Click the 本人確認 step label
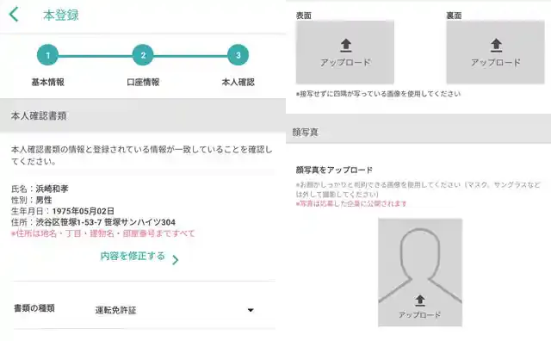The image size is (551, 341). pyautogui.click(x=238, y=83)
